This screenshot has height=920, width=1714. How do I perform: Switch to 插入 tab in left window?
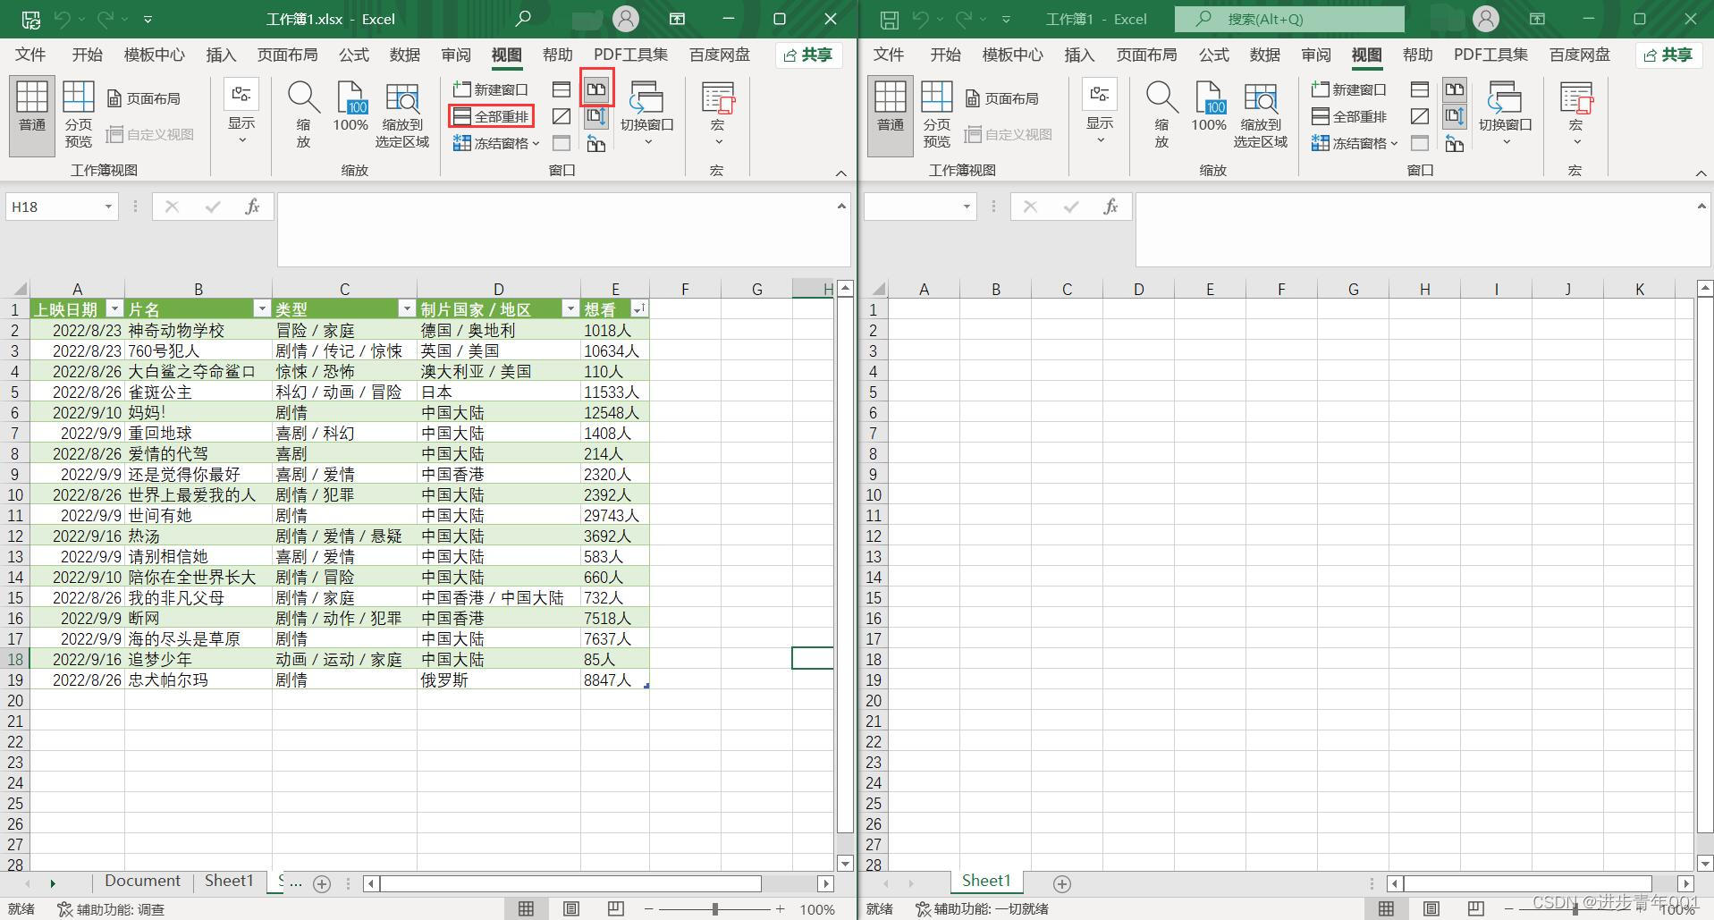(x=221, y=55)
